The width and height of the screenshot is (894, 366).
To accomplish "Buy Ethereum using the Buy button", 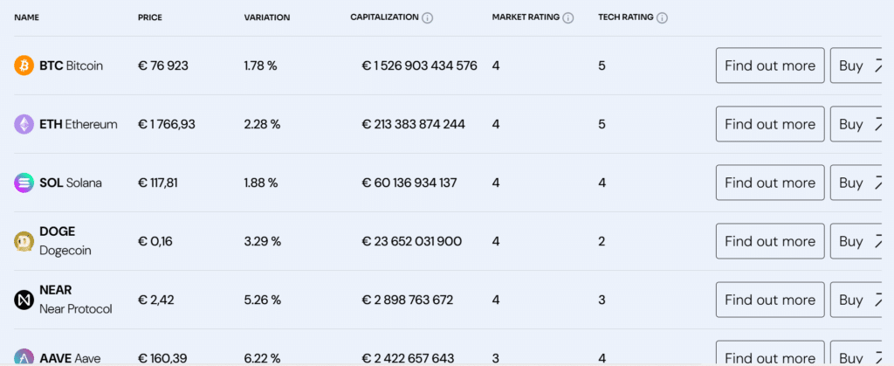I will point(856,124).
